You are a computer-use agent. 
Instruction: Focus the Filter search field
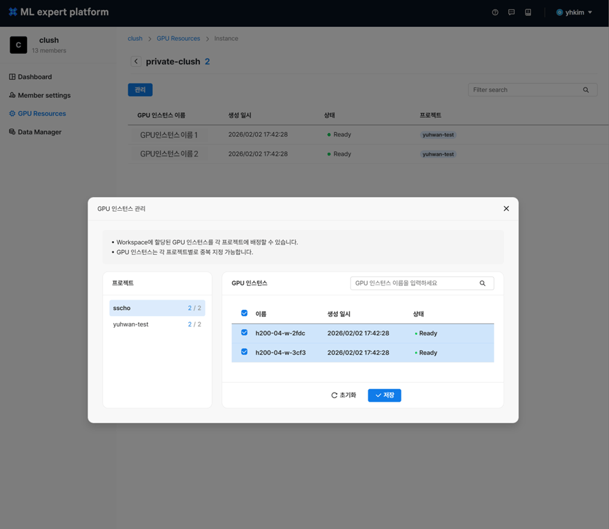[x=532, y=90]
